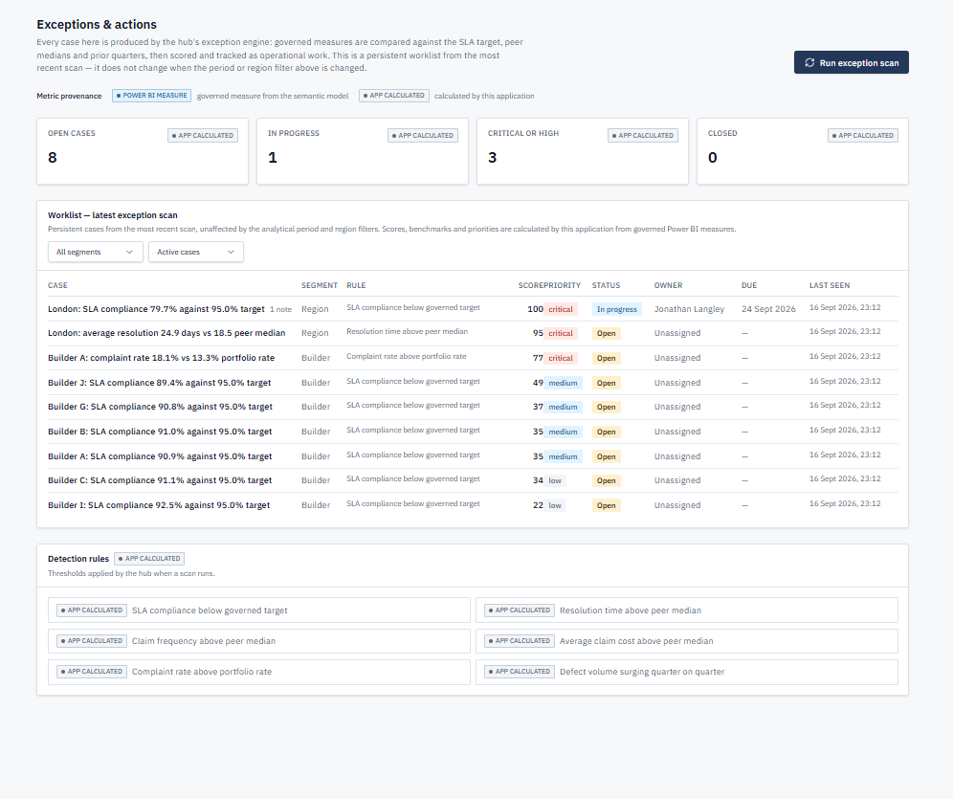
Task: Click the Exceptions & actions heading
Action: [97, 25]
